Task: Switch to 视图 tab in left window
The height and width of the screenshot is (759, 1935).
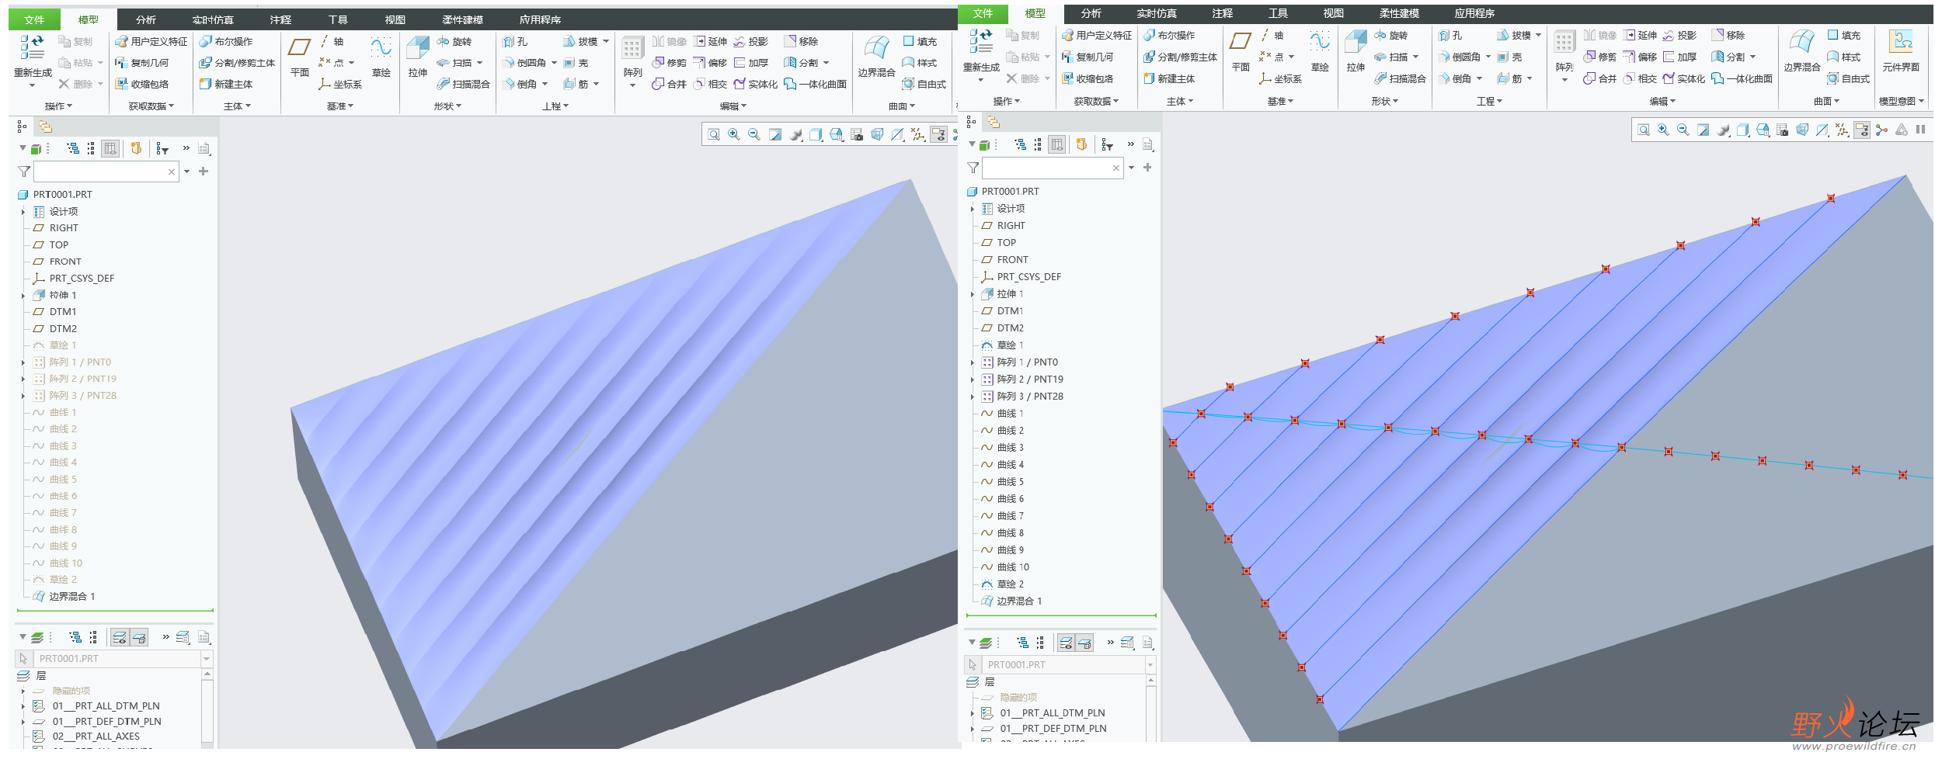Action: point(395,19)
